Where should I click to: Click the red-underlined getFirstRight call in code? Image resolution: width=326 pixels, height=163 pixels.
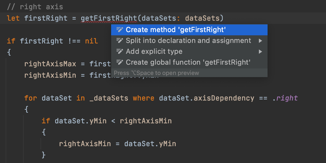coord(109,18)
